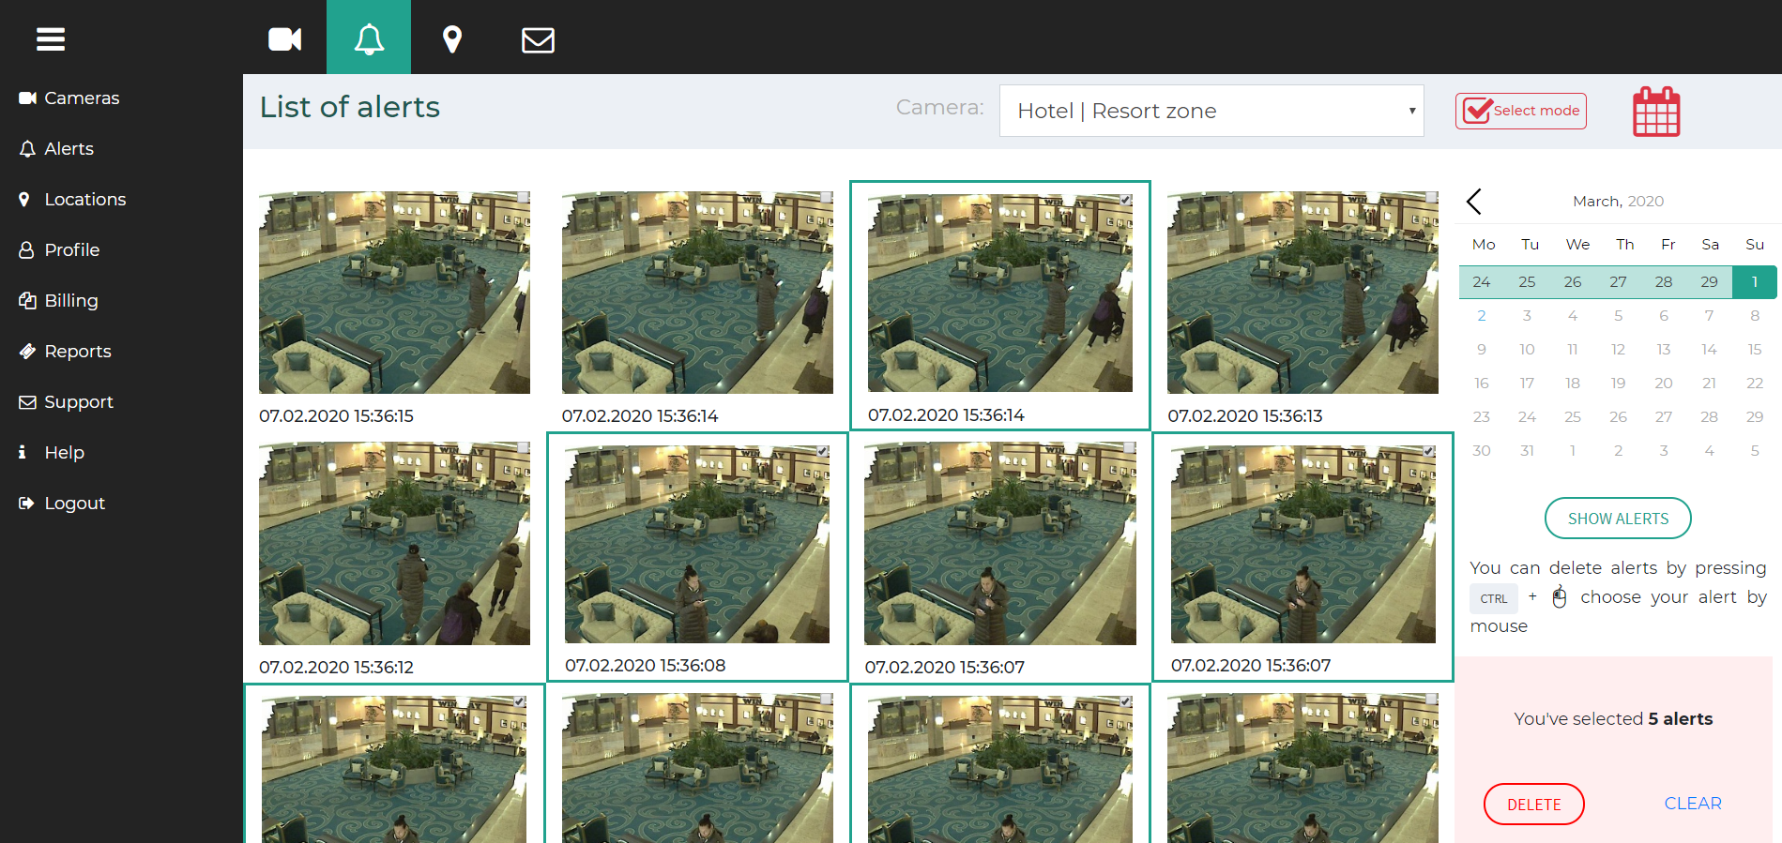Viewport: 1782px width, 843px height.
Task: Open Billing in the sidebar
Action: coord(58,300)
